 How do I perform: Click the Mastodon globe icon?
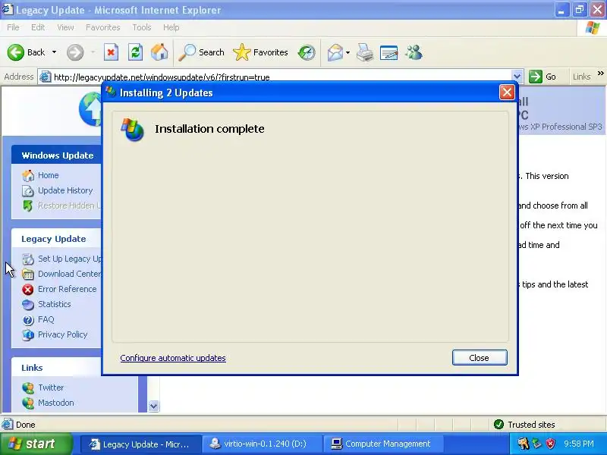click(x=28, y=403)
